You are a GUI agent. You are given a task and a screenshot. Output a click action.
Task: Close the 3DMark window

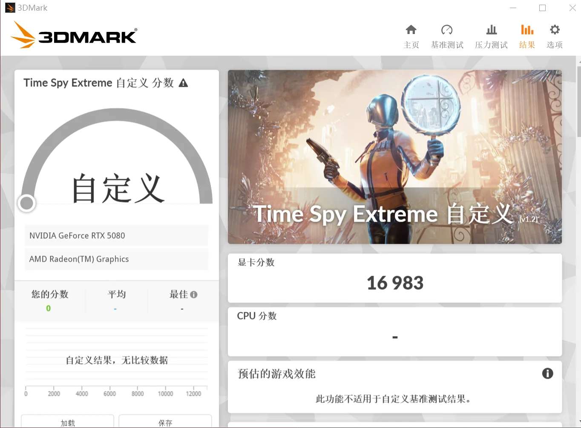pos(572,8)
